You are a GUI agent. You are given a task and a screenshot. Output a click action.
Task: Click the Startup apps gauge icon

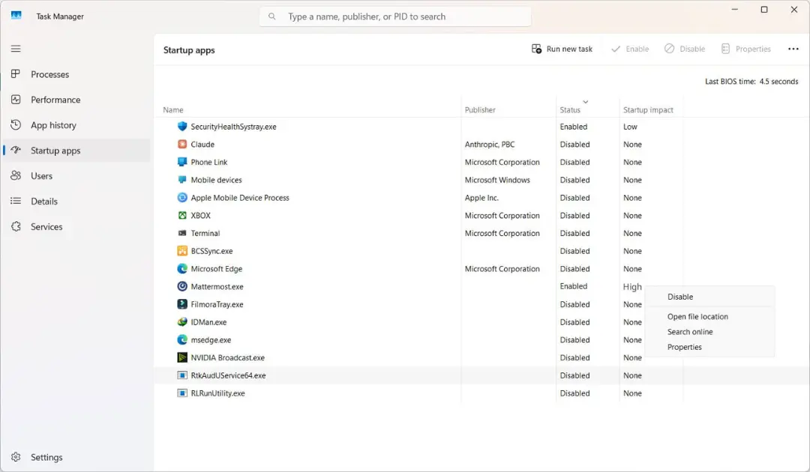[16, 150]
